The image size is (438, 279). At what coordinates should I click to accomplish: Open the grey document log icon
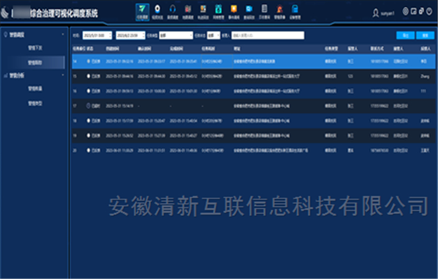(264, 10)
